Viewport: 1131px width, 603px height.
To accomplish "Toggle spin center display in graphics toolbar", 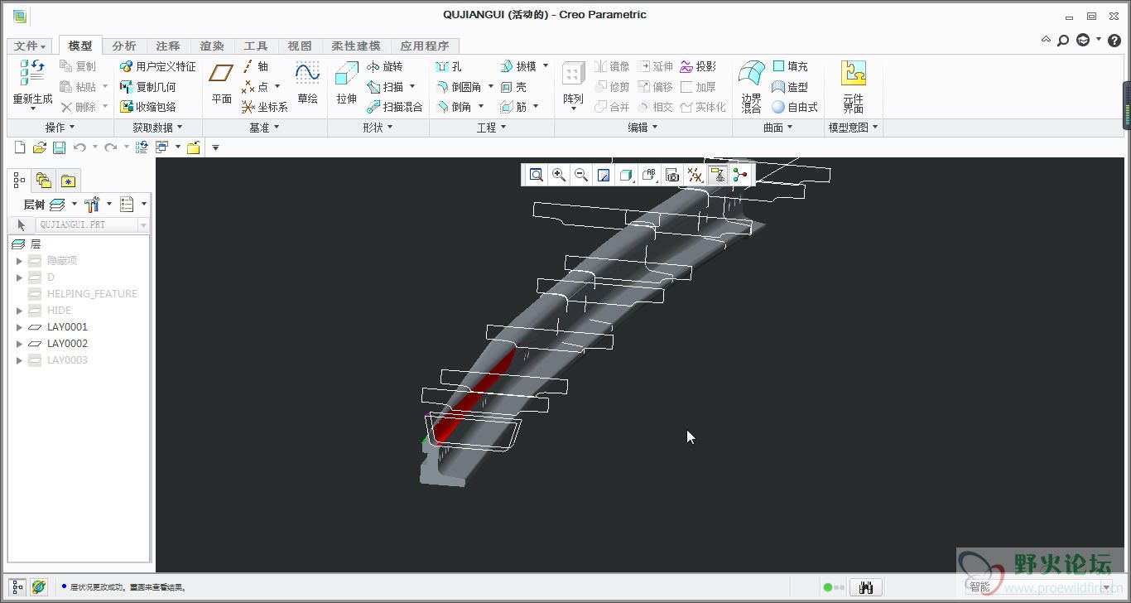I will coord(740,175).
